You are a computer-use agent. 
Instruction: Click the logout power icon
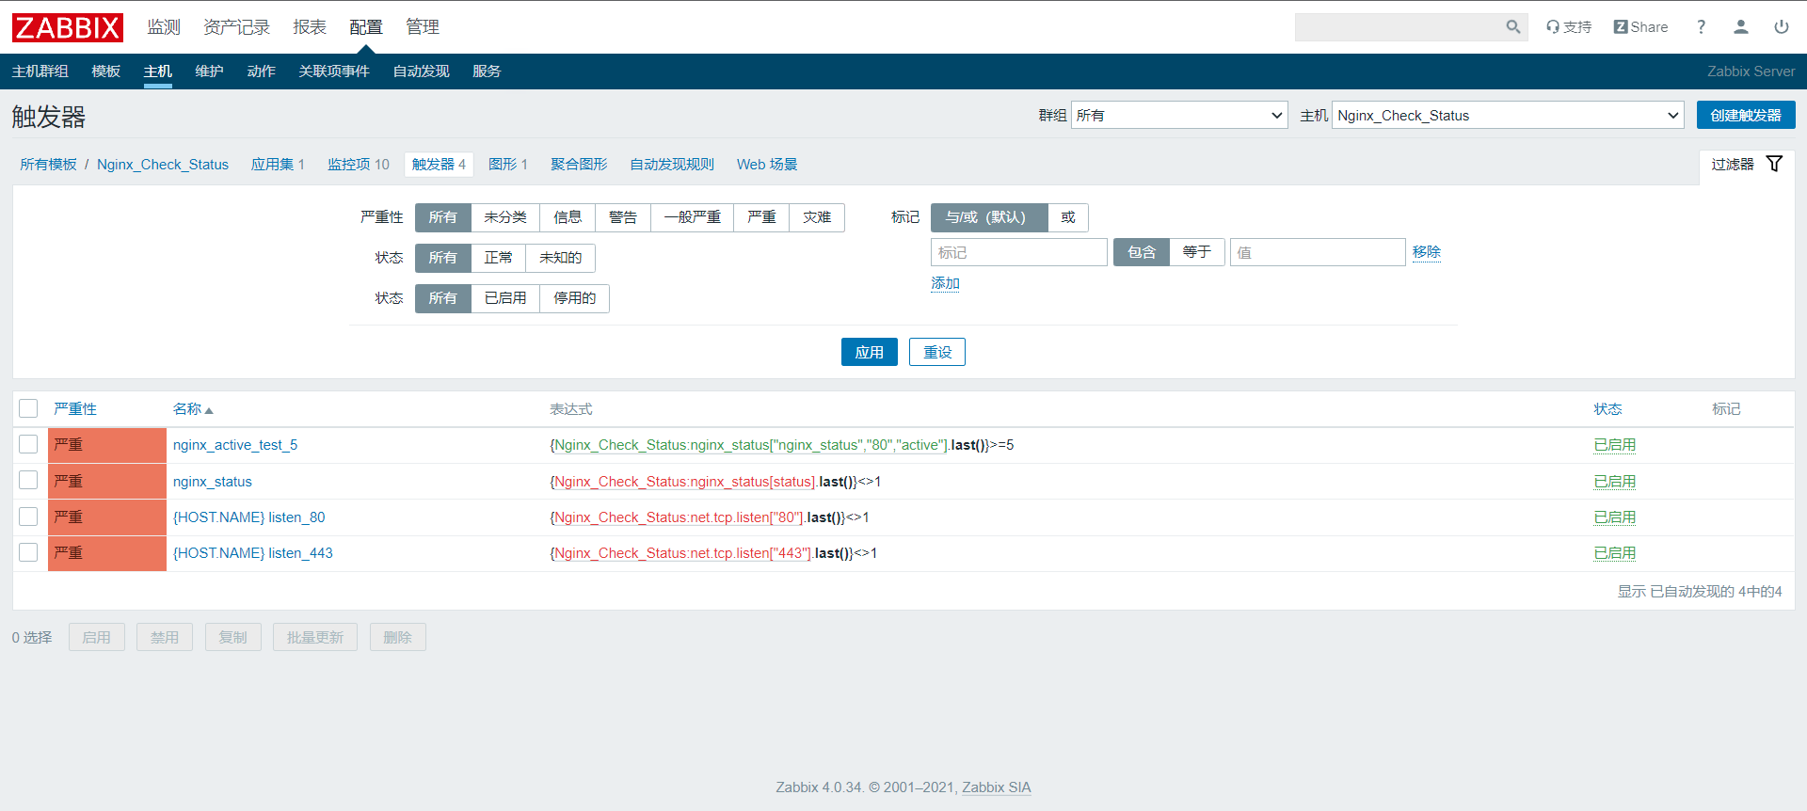1782,27
